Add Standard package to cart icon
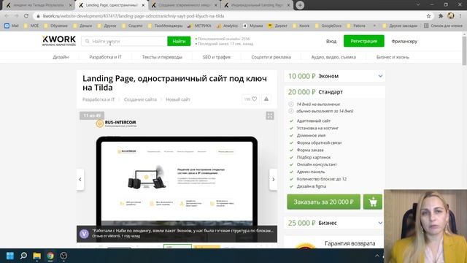467x263 pixels. click(x=373, y=202)
